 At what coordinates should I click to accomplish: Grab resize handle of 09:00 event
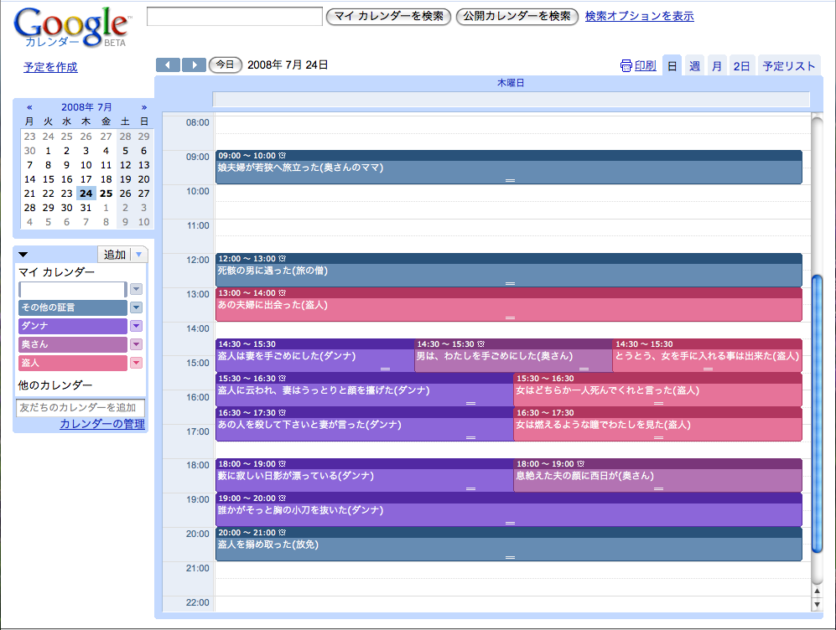[511, 180]
